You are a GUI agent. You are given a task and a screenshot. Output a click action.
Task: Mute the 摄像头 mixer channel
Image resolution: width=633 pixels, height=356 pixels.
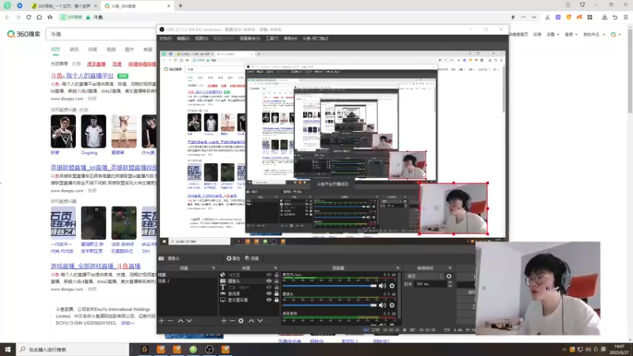click(382, 305)
